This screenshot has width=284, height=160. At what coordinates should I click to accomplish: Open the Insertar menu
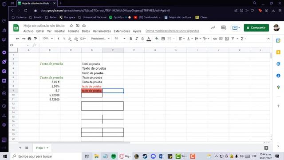(x=59, y=31)
